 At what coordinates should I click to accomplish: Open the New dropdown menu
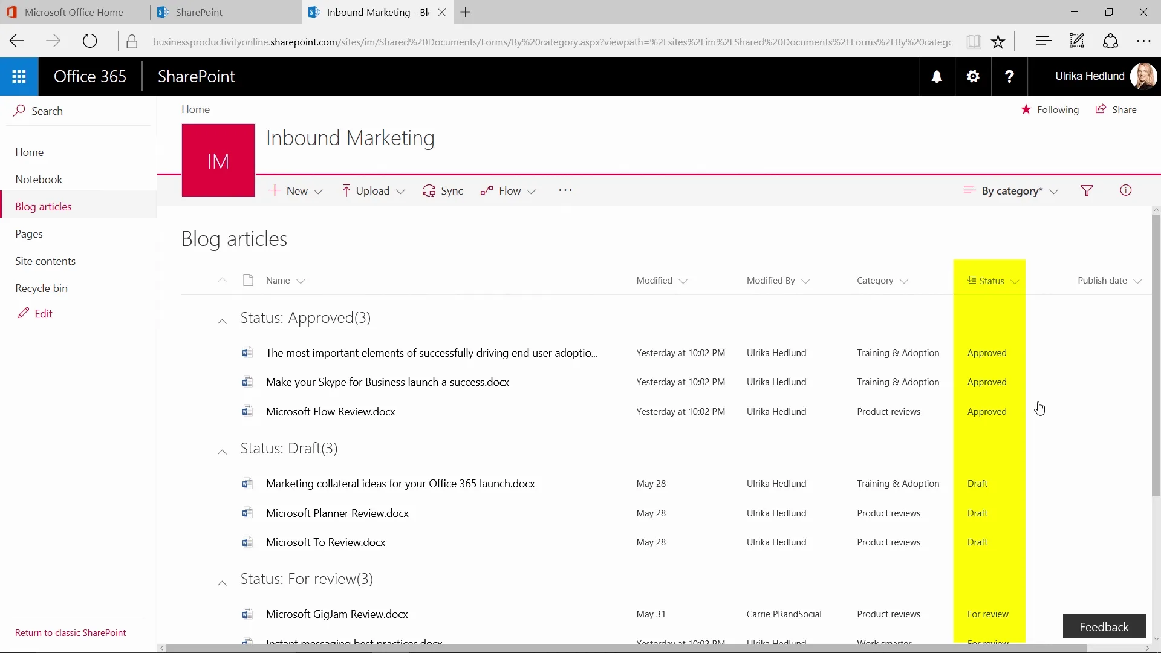point(296,191)
